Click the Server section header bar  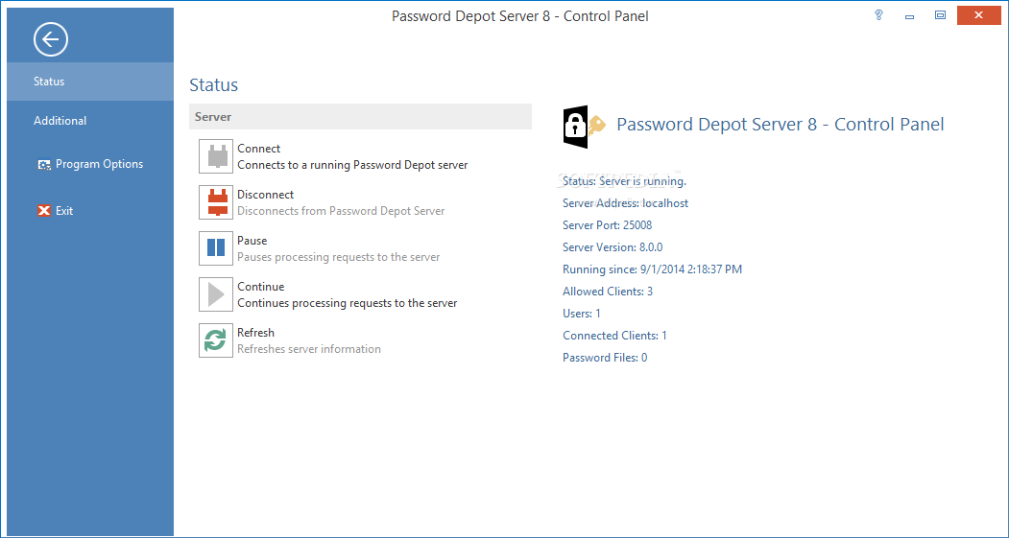[360, 117]
